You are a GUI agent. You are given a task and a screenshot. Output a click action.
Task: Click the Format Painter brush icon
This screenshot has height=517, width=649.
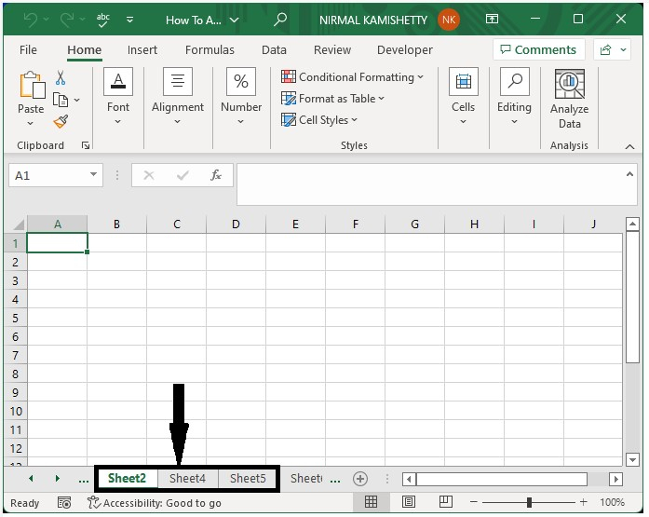(x=61, y=121)
